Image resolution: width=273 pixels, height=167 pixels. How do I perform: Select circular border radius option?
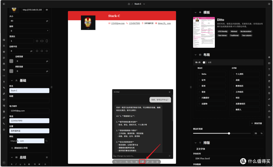47,51
